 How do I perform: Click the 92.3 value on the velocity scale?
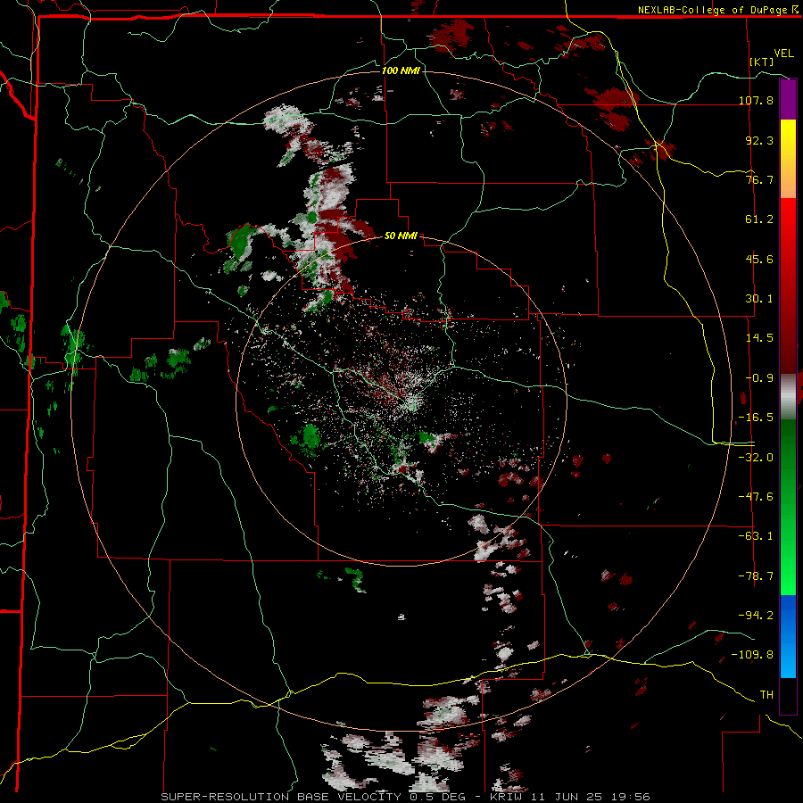[759, 140]
